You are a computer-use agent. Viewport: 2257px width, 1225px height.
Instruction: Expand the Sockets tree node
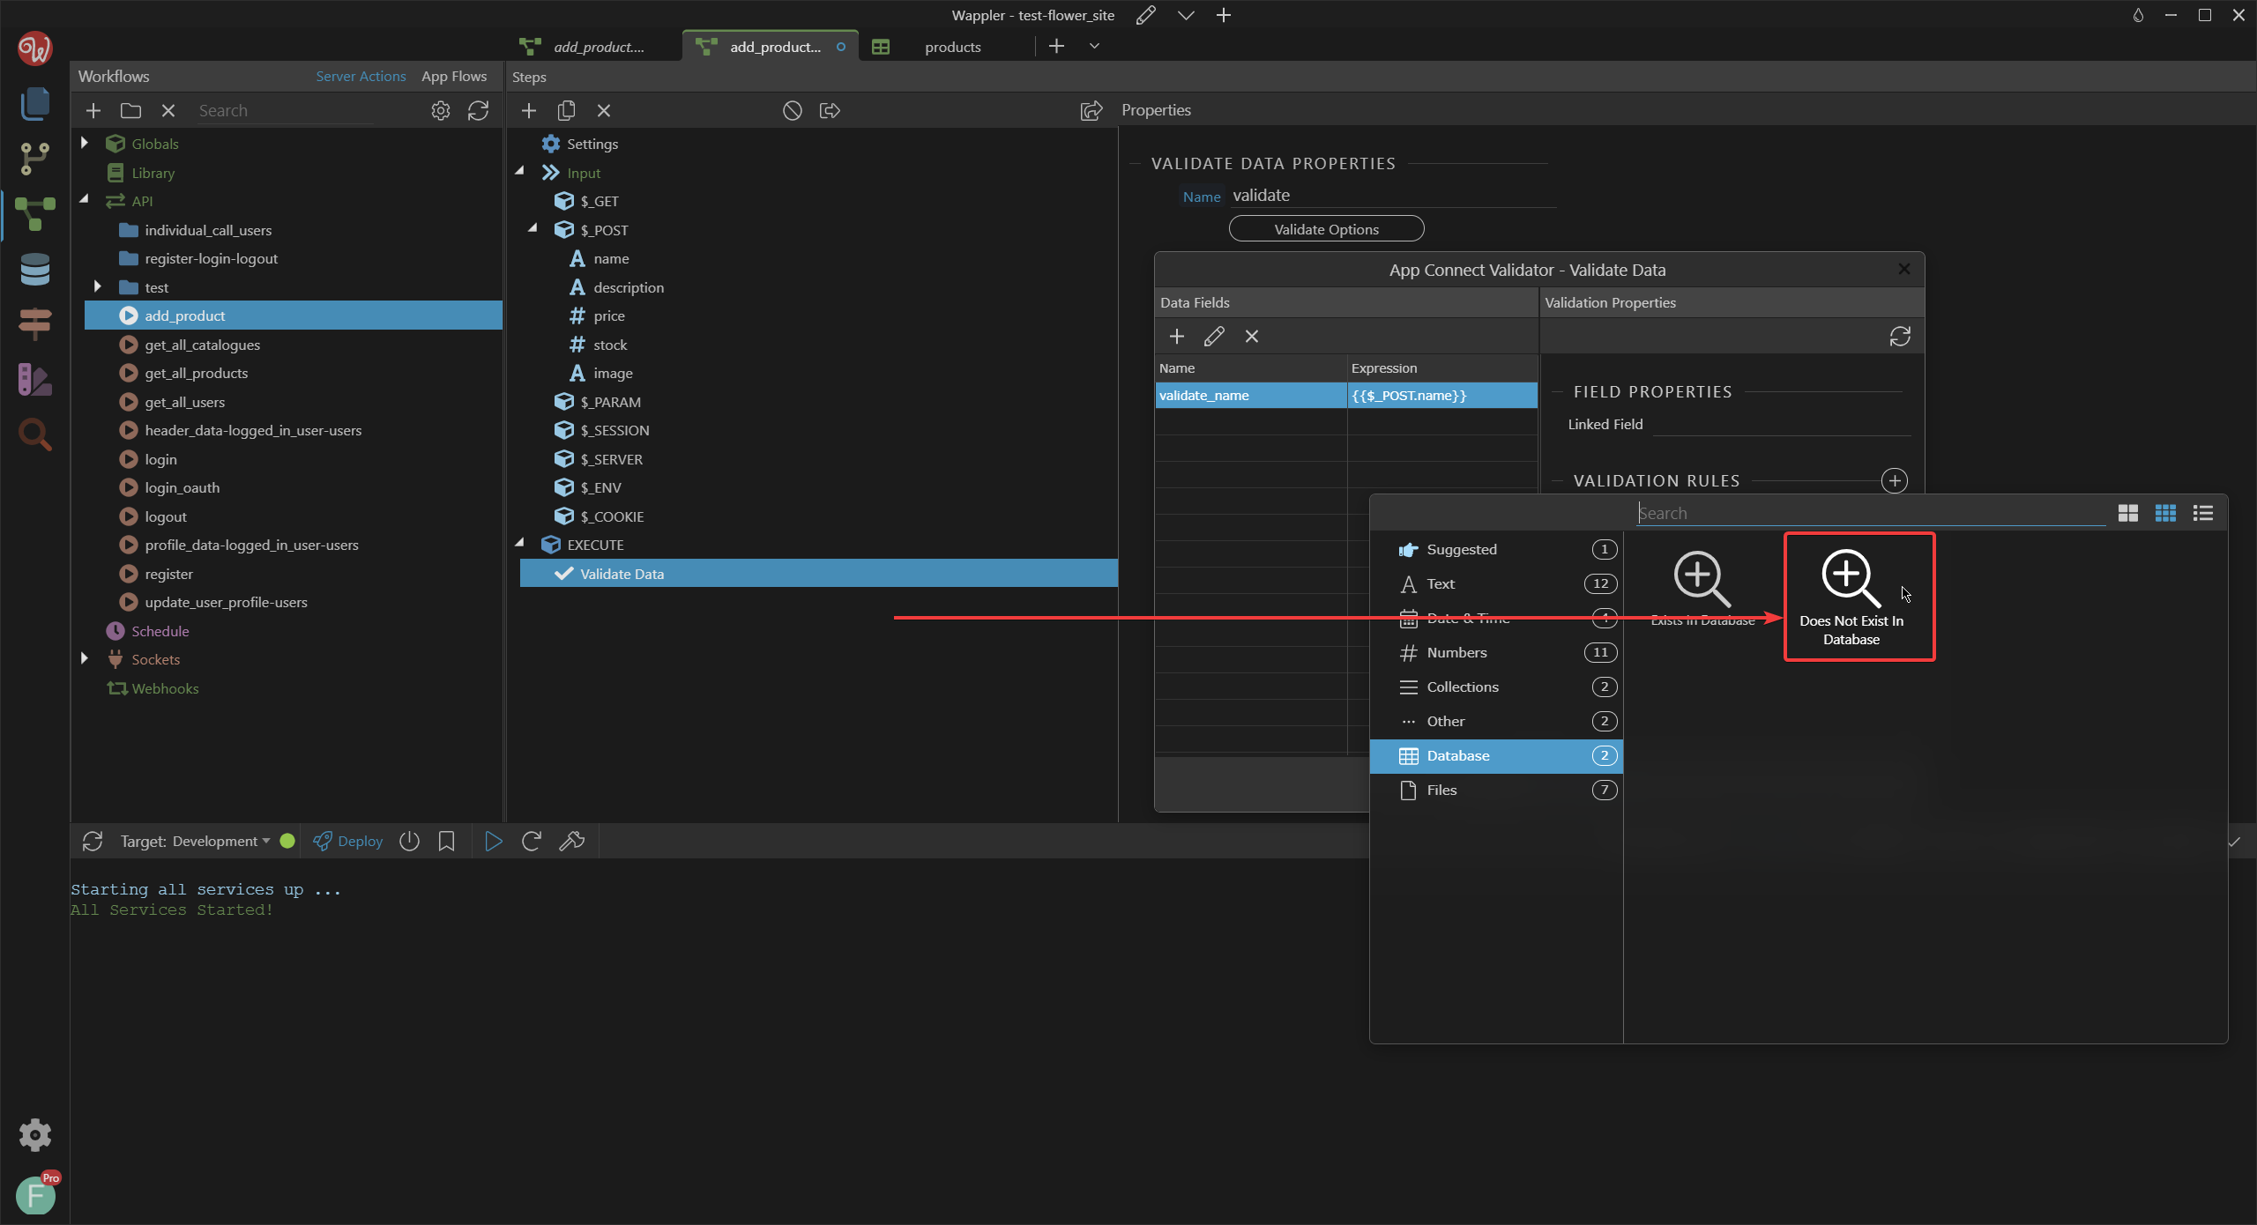[85, 658]
